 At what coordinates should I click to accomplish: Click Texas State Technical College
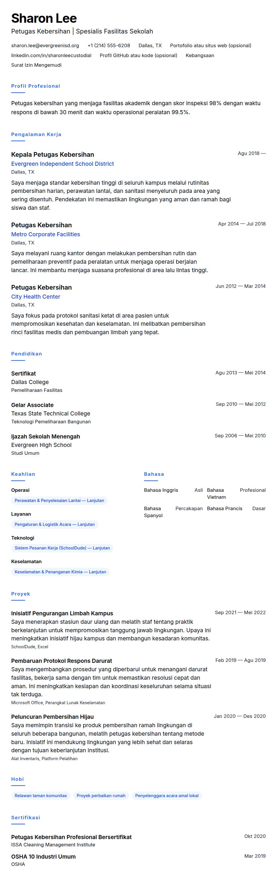[x=51, y=413]
